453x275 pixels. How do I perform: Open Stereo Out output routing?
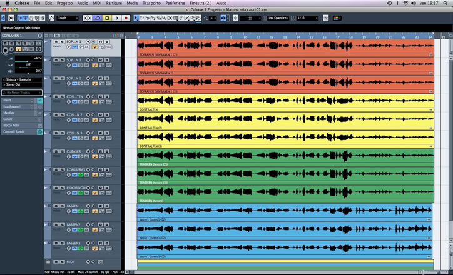coord(22,84)
